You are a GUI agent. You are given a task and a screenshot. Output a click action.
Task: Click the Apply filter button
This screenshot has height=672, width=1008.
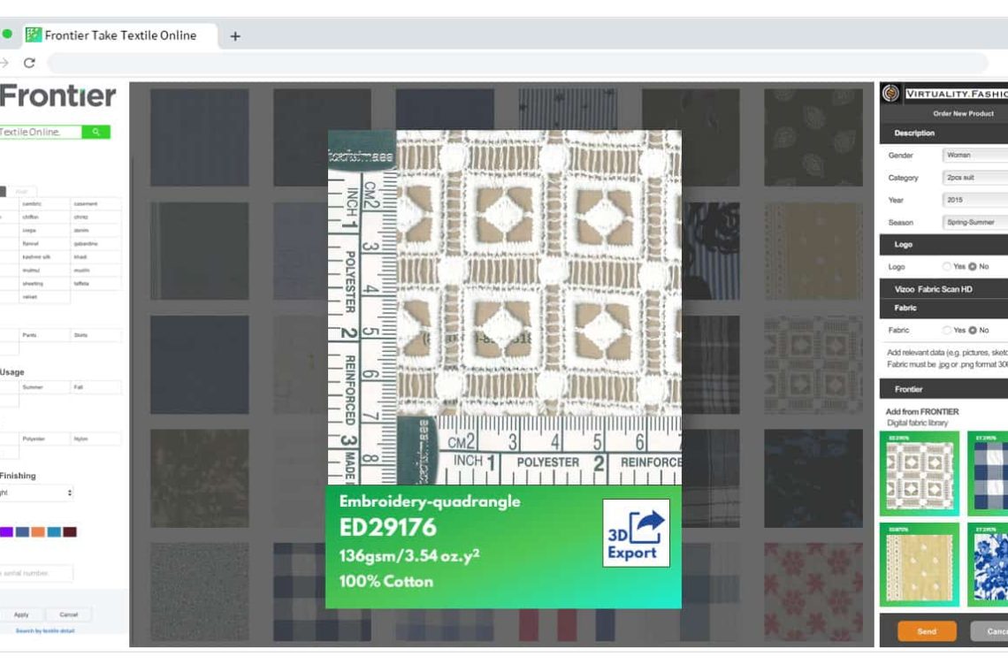point(21,615)
